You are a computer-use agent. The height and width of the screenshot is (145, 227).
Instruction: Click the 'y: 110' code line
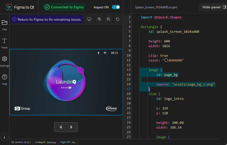click(x=162, y=113)
